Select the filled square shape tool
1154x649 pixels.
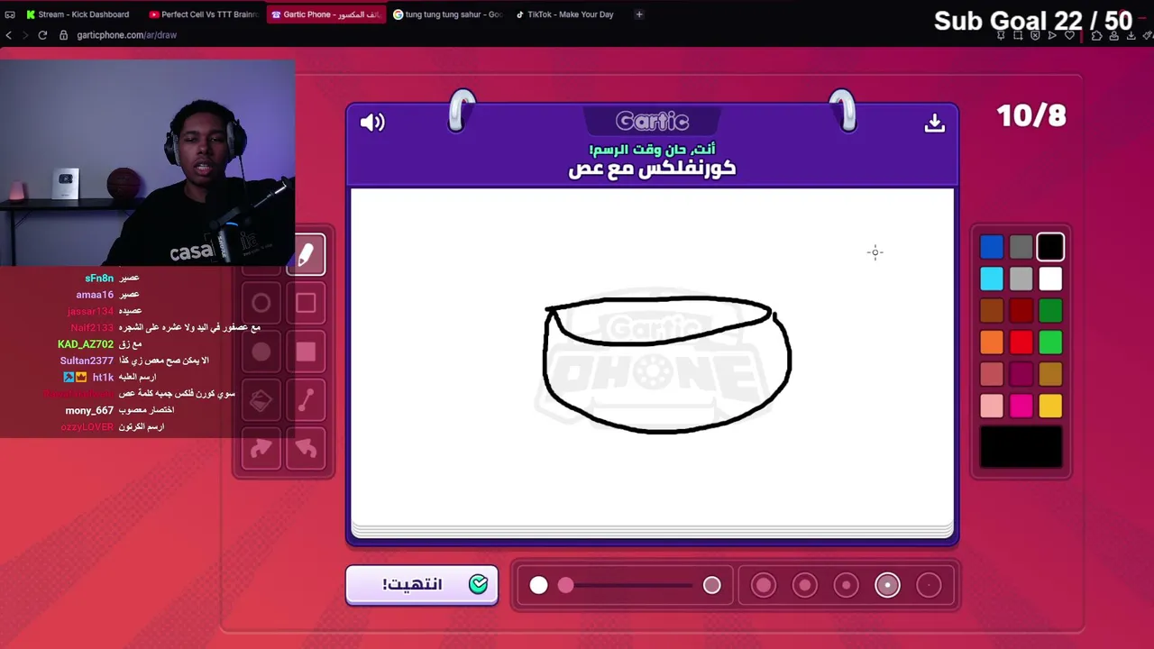pyautogui.click(x=306, y=352)
